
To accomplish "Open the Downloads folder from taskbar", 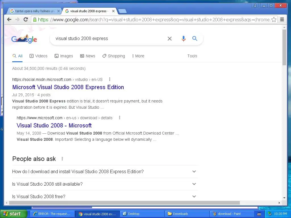I will coord(187,214).
